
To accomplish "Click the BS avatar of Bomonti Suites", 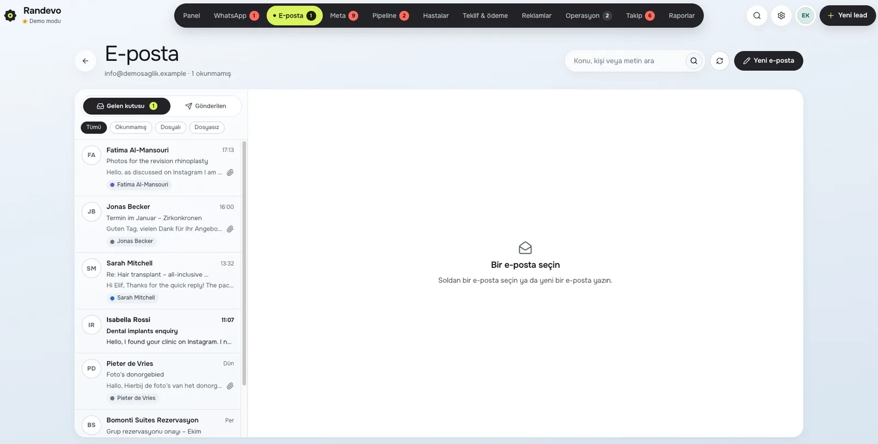I will (x=92, y=425).
